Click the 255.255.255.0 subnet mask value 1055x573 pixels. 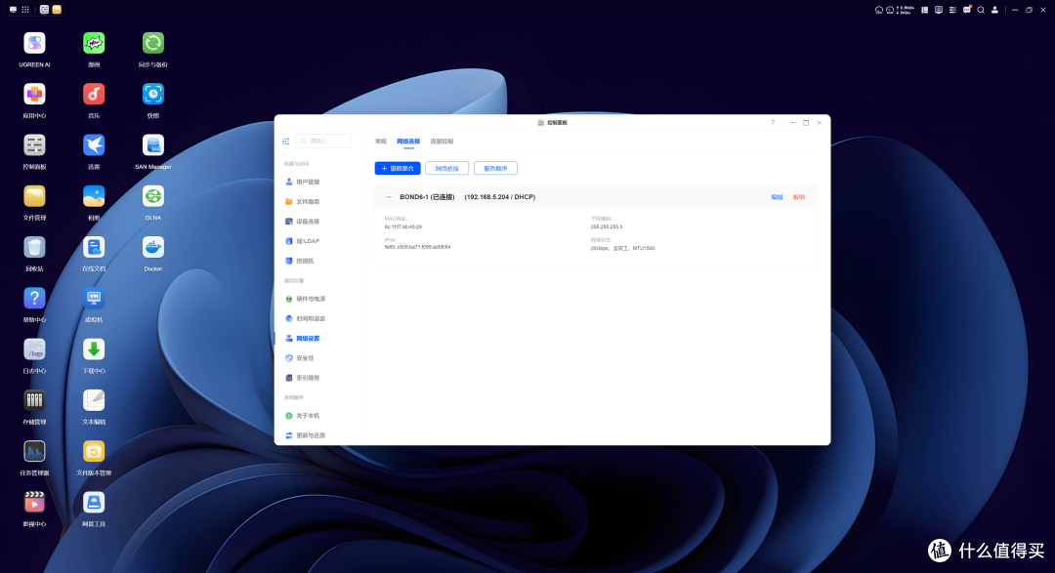pyautogui.click(x=607, y=226)
